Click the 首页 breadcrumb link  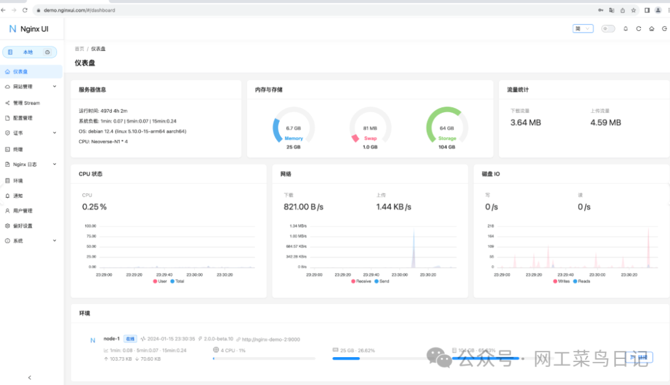pos(79,49)
